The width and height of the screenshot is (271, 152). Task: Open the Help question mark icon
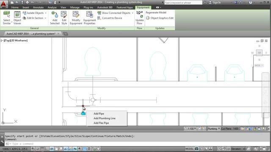tap(250, 3)
